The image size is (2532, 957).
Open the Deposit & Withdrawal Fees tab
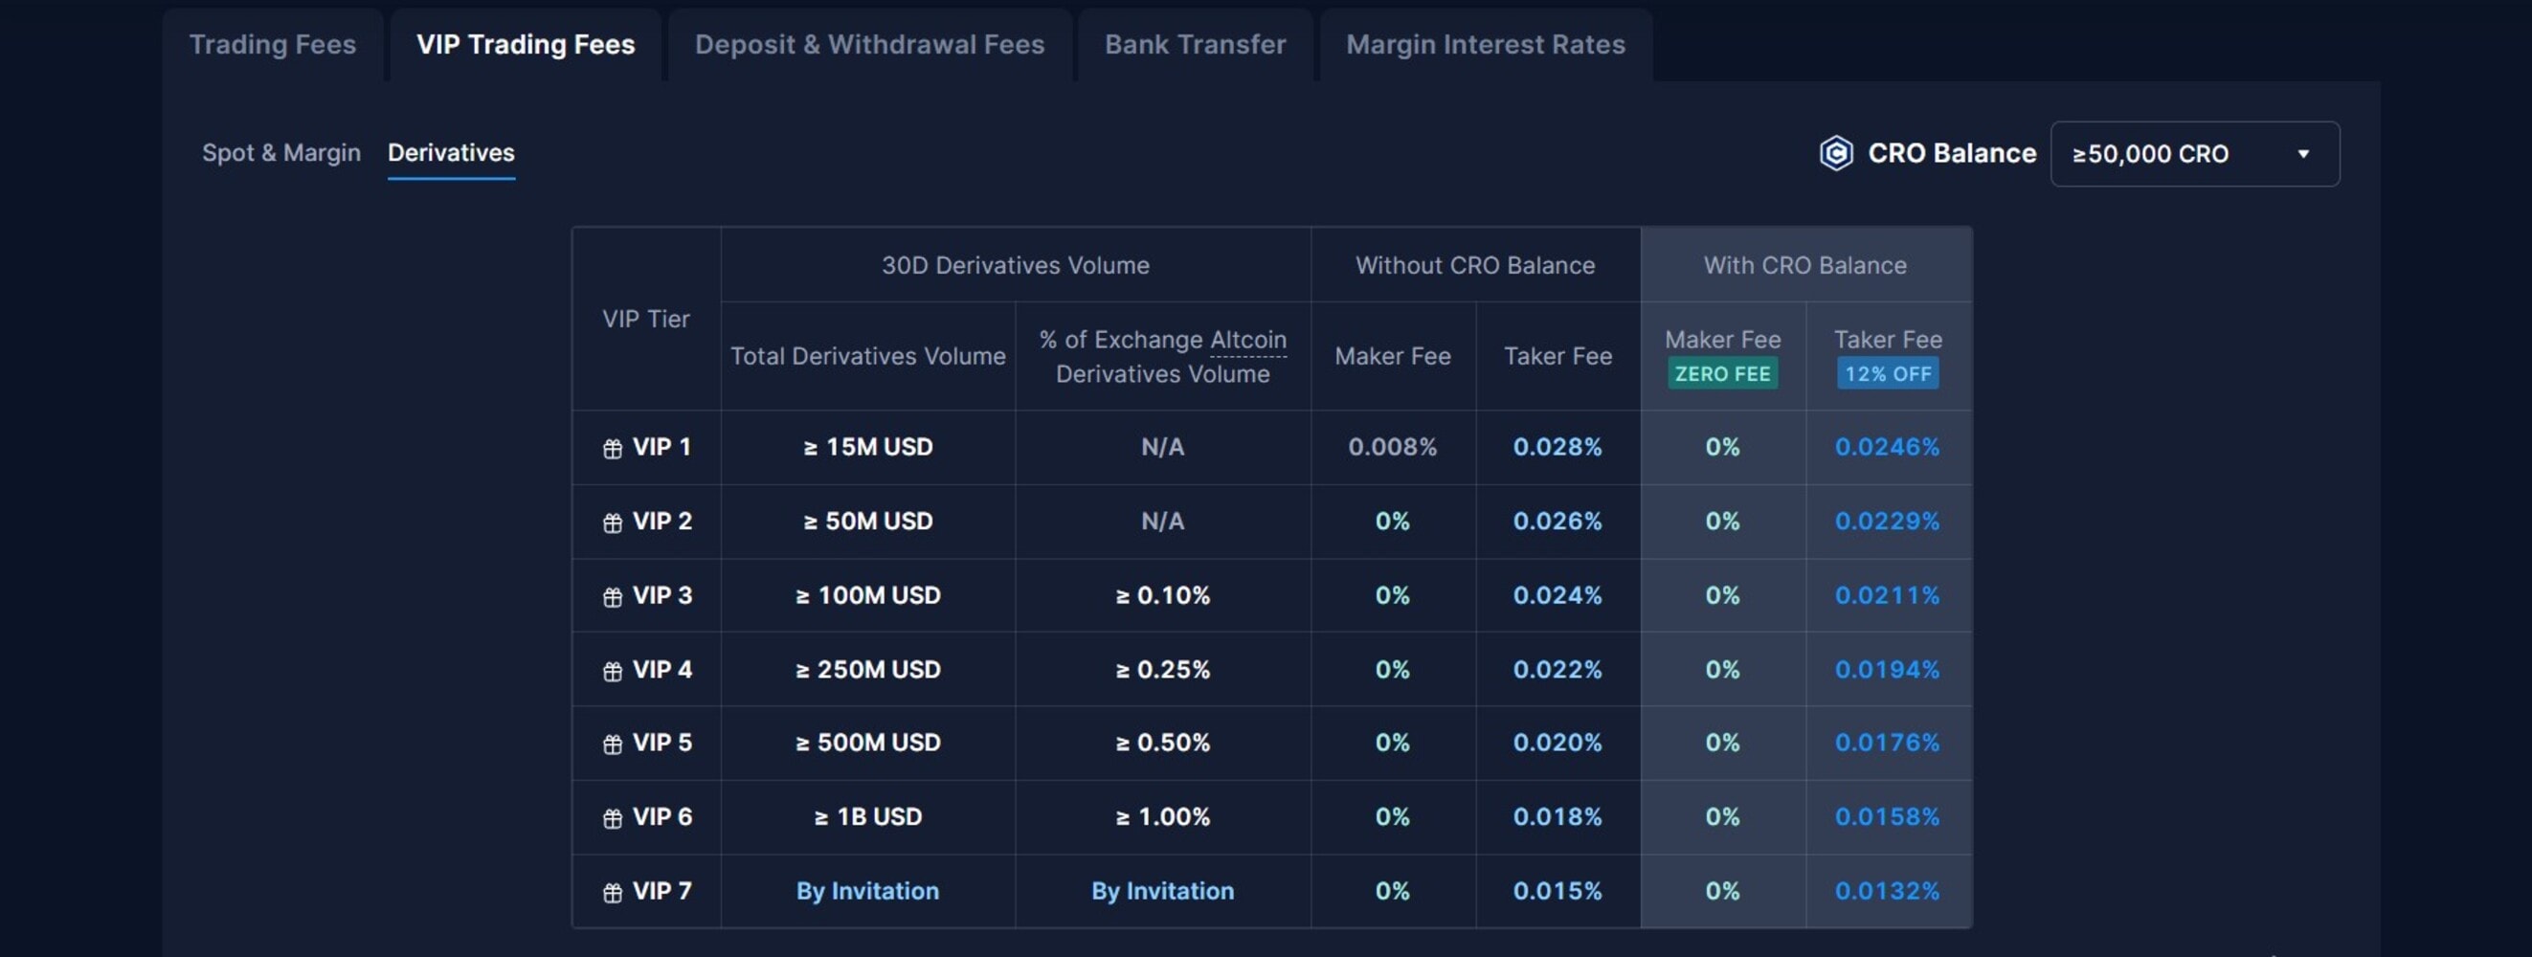(x=869, y=45)
